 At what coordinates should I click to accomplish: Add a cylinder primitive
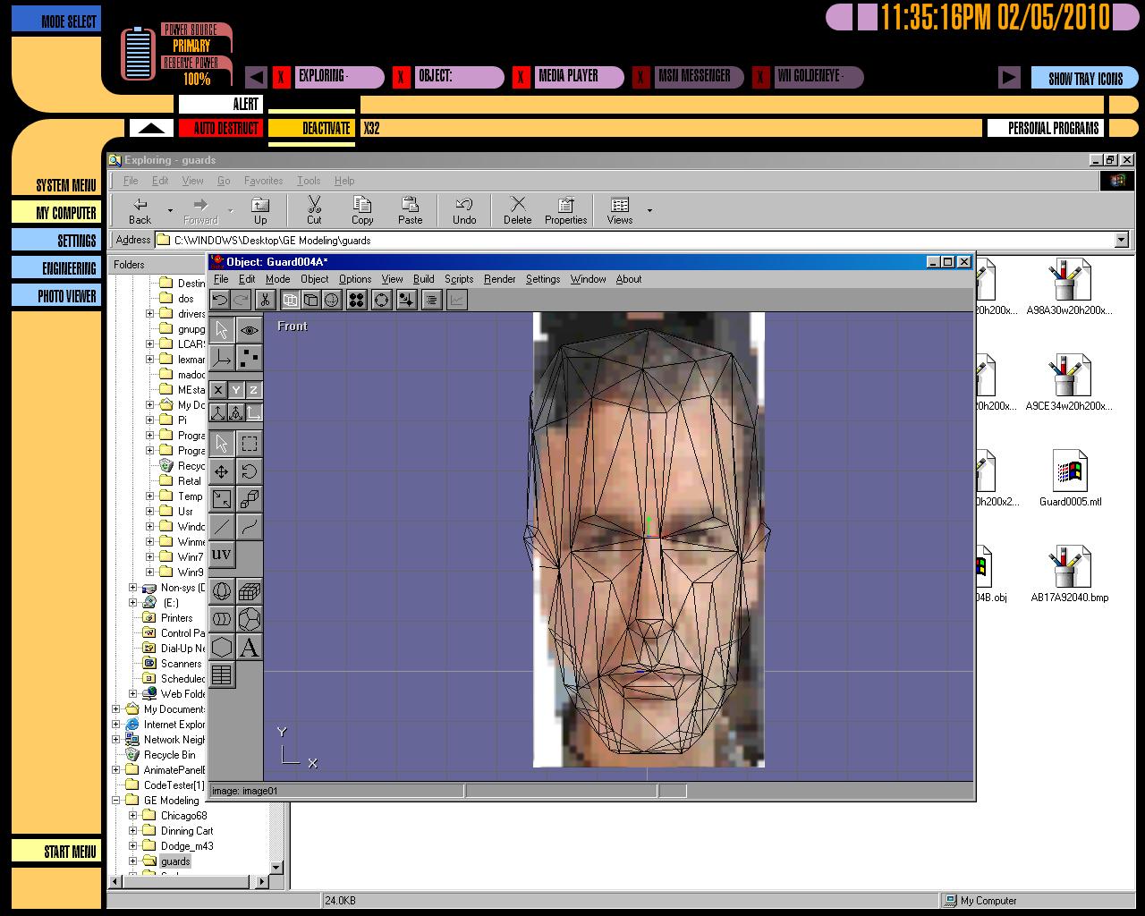point(222,619)
